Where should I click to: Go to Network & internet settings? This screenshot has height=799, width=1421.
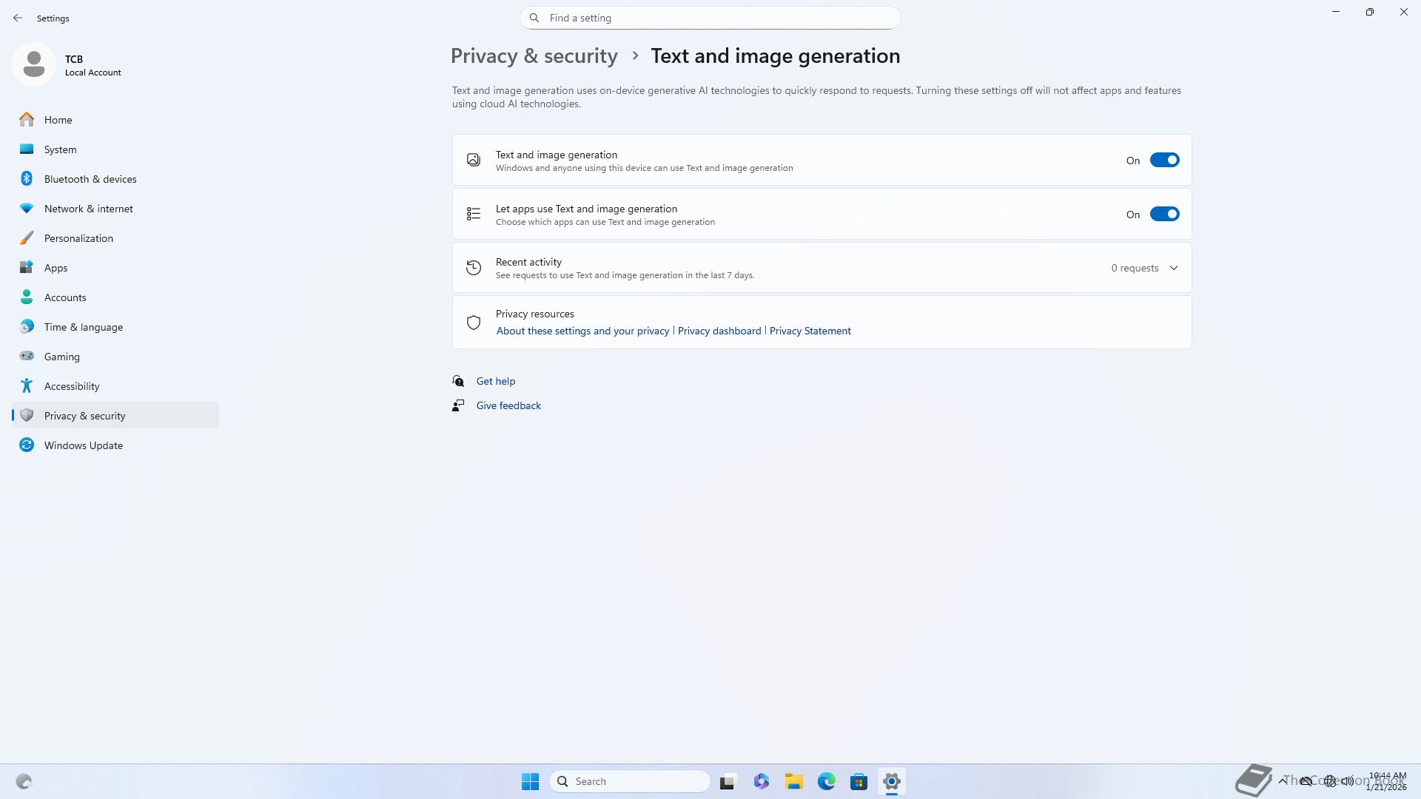click(88, 209)
